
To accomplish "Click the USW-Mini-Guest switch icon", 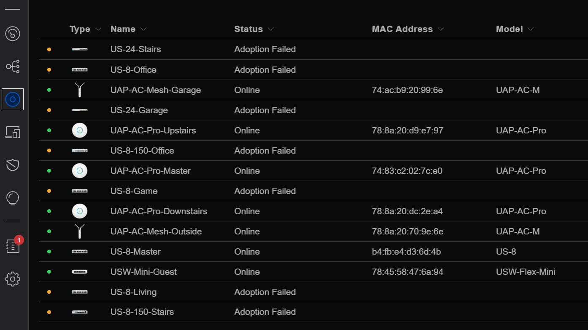I will click(x=79, y=272).
